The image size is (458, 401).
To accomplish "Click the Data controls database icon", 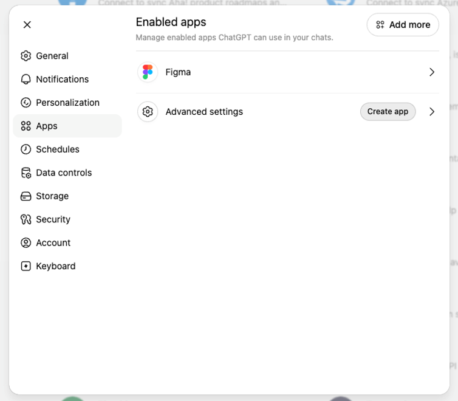I will (x=26, y=173).
